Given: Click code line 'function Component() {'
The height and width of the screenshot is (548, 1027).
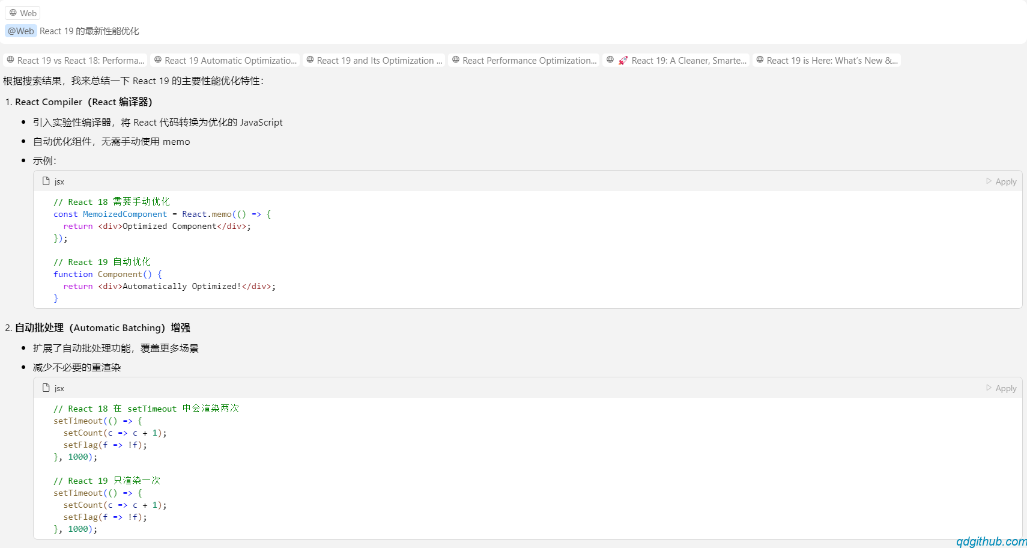Looking at the screenshot, I should 108,275.
